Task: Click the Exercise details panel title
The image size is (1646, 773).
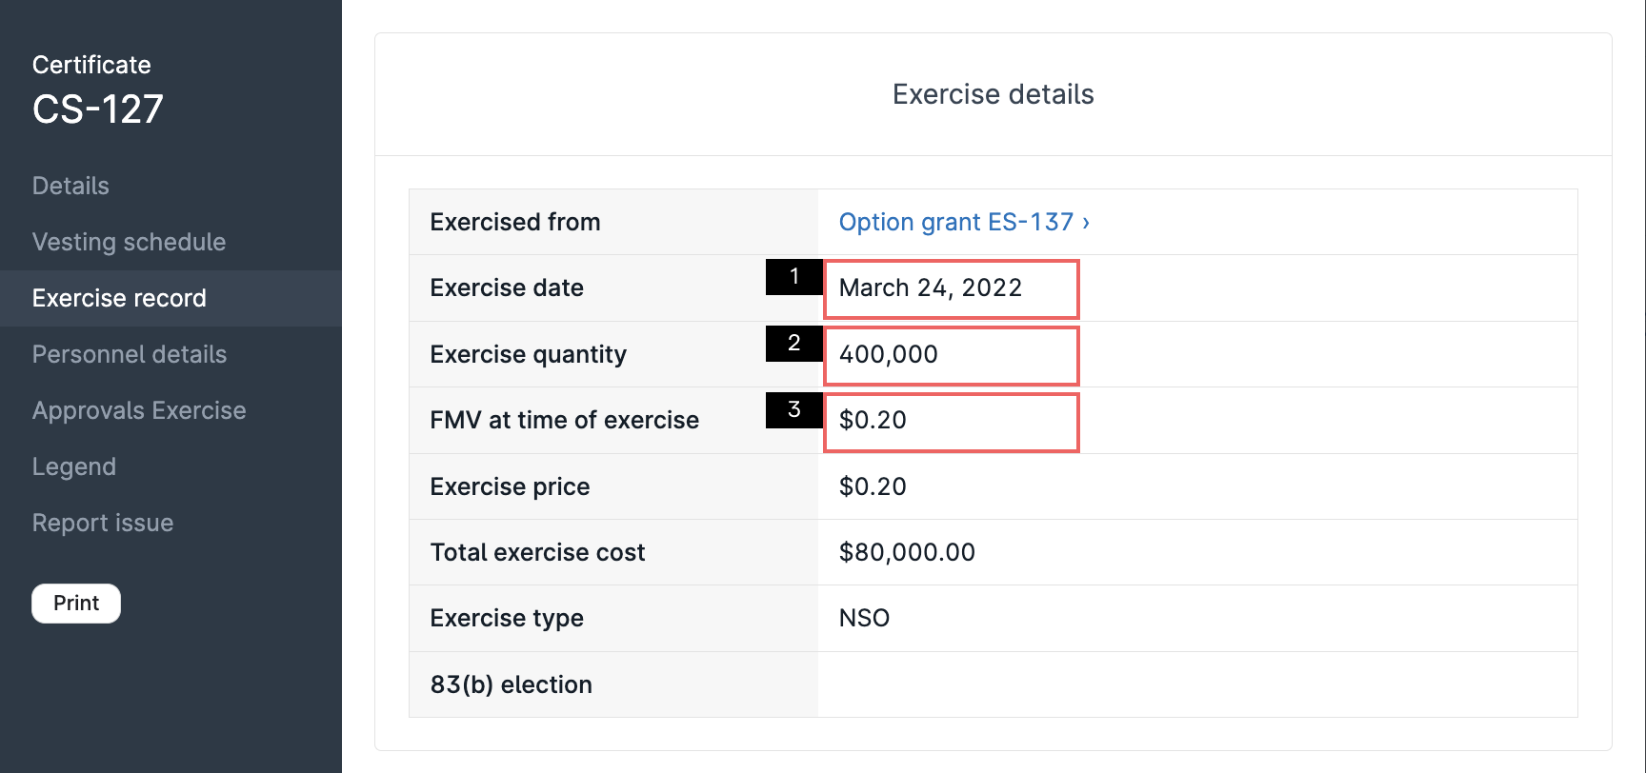Action: tap(993, 94)
